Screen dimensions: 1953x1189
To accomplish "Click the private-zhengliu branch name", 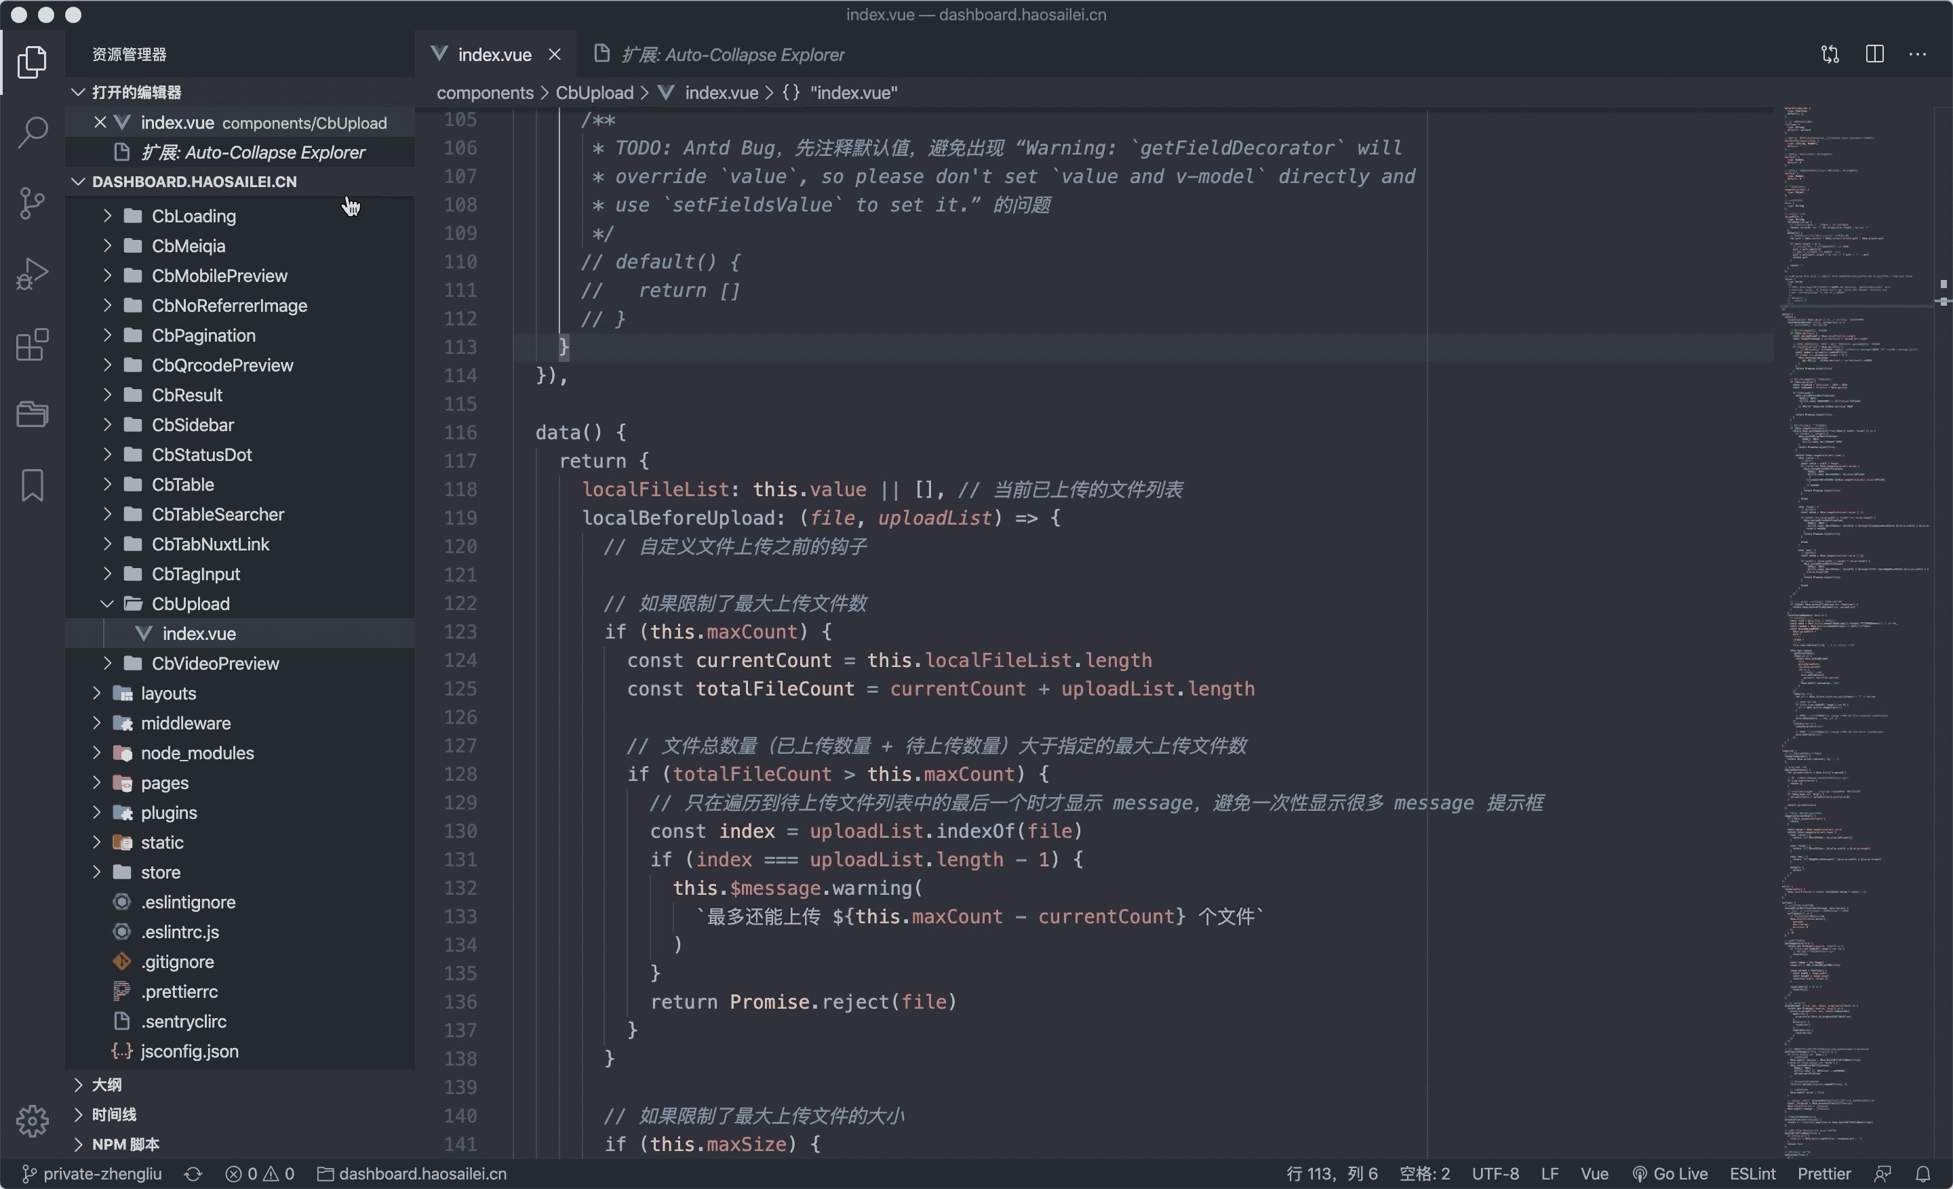I will tap(102, 1173).
